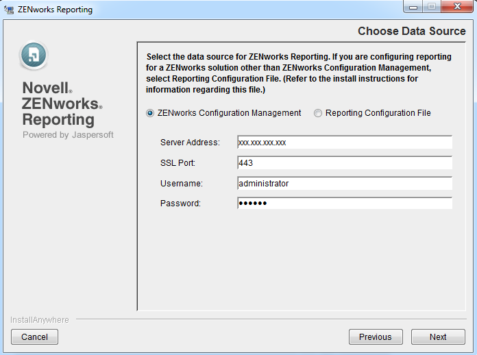Click the "Username:" label text

[181, 184]
